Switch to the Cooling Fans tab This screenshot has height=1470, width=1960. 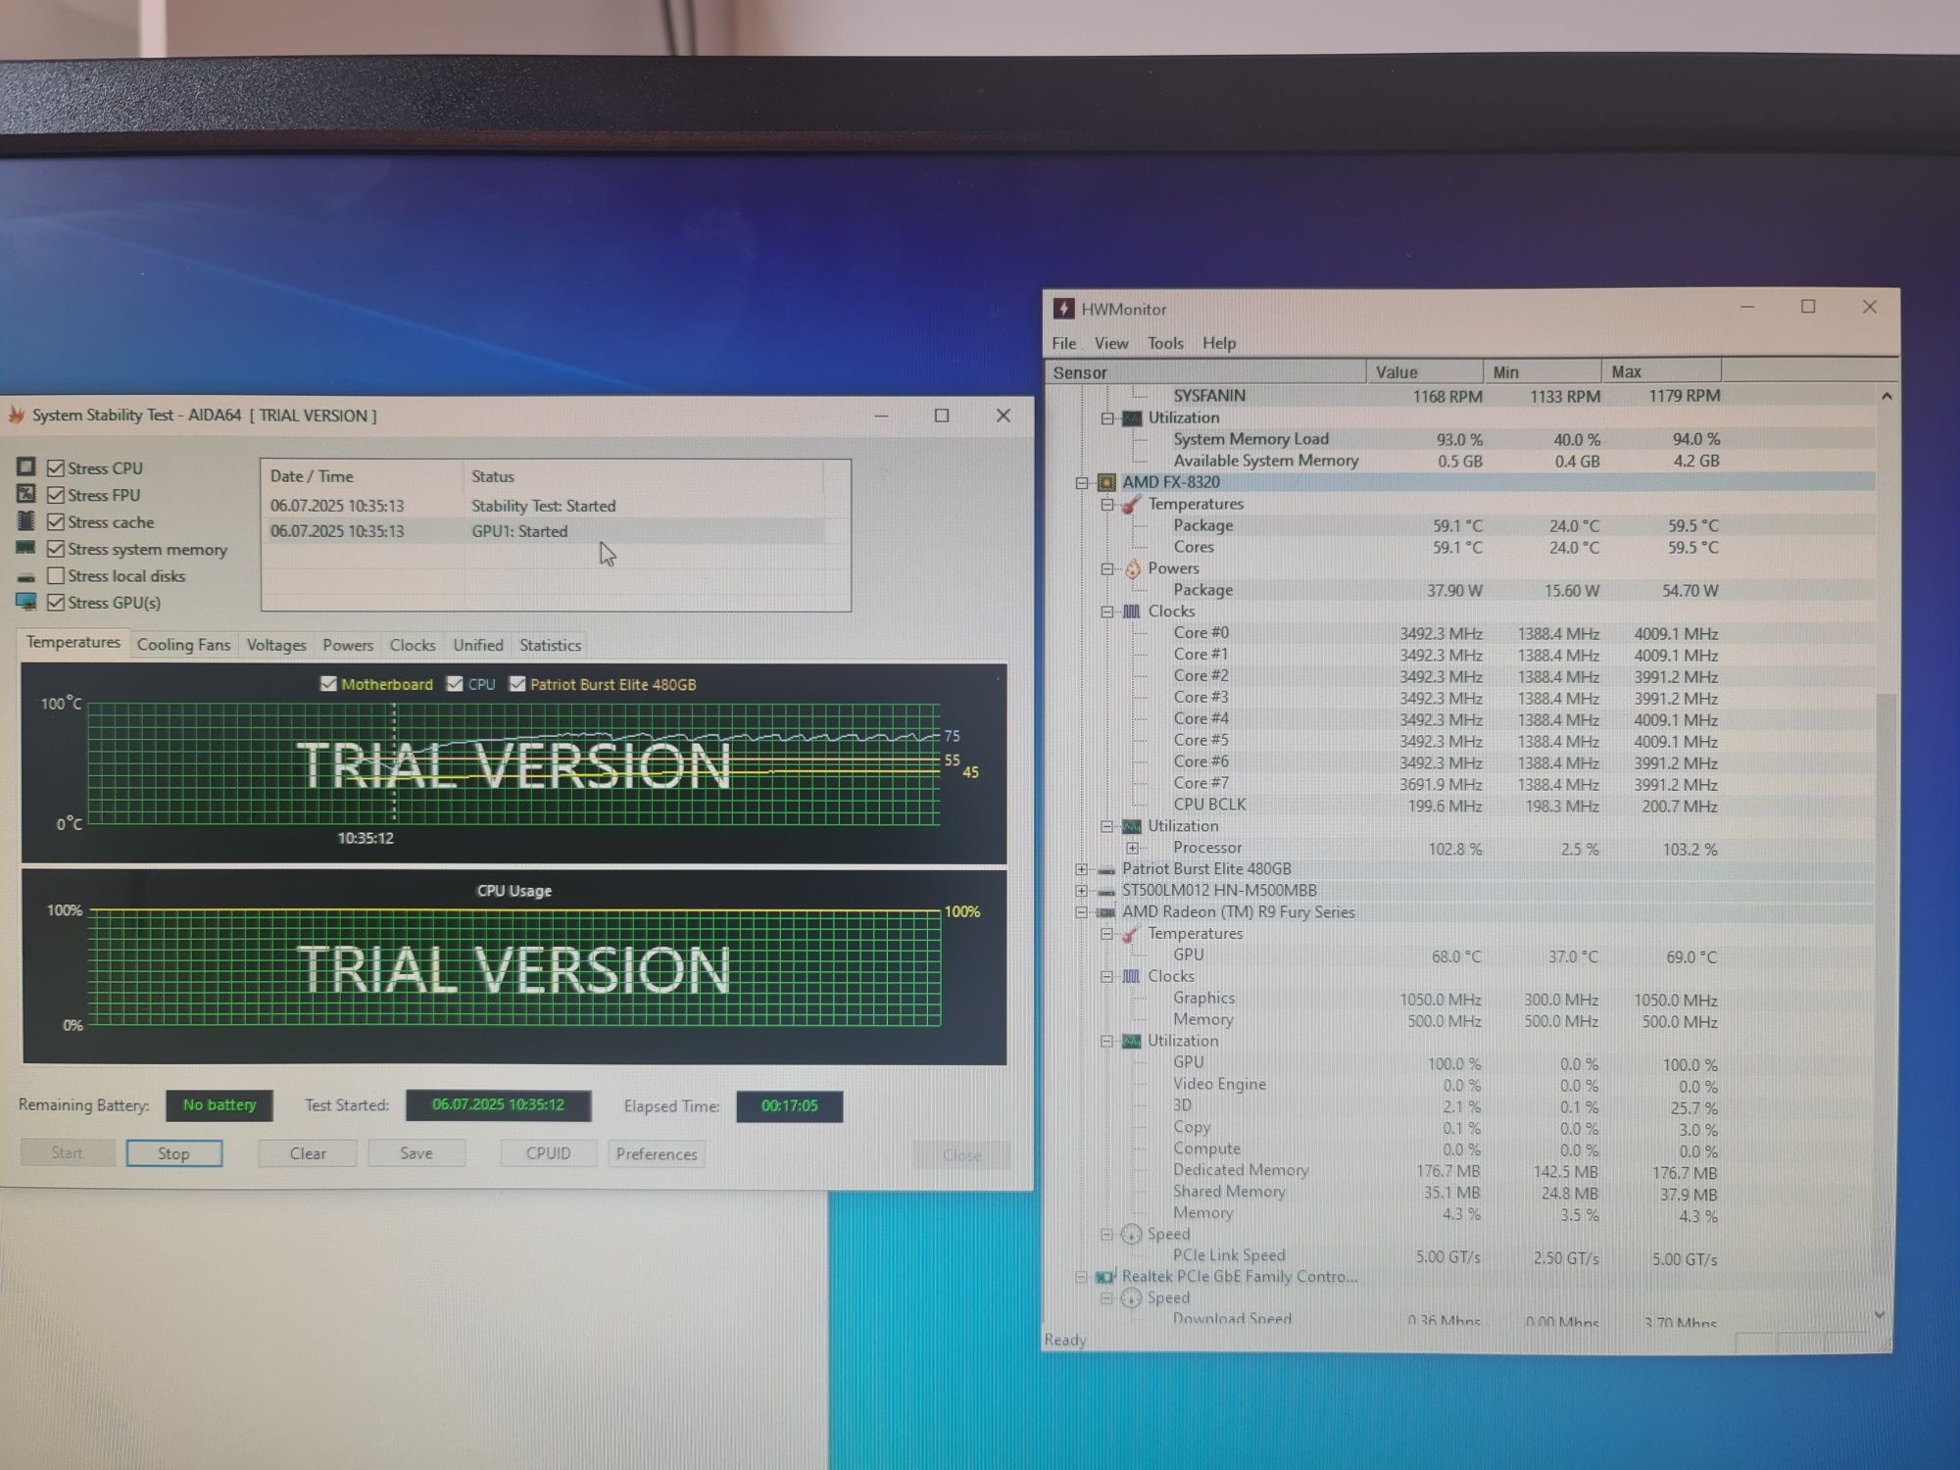pos(183,645)
